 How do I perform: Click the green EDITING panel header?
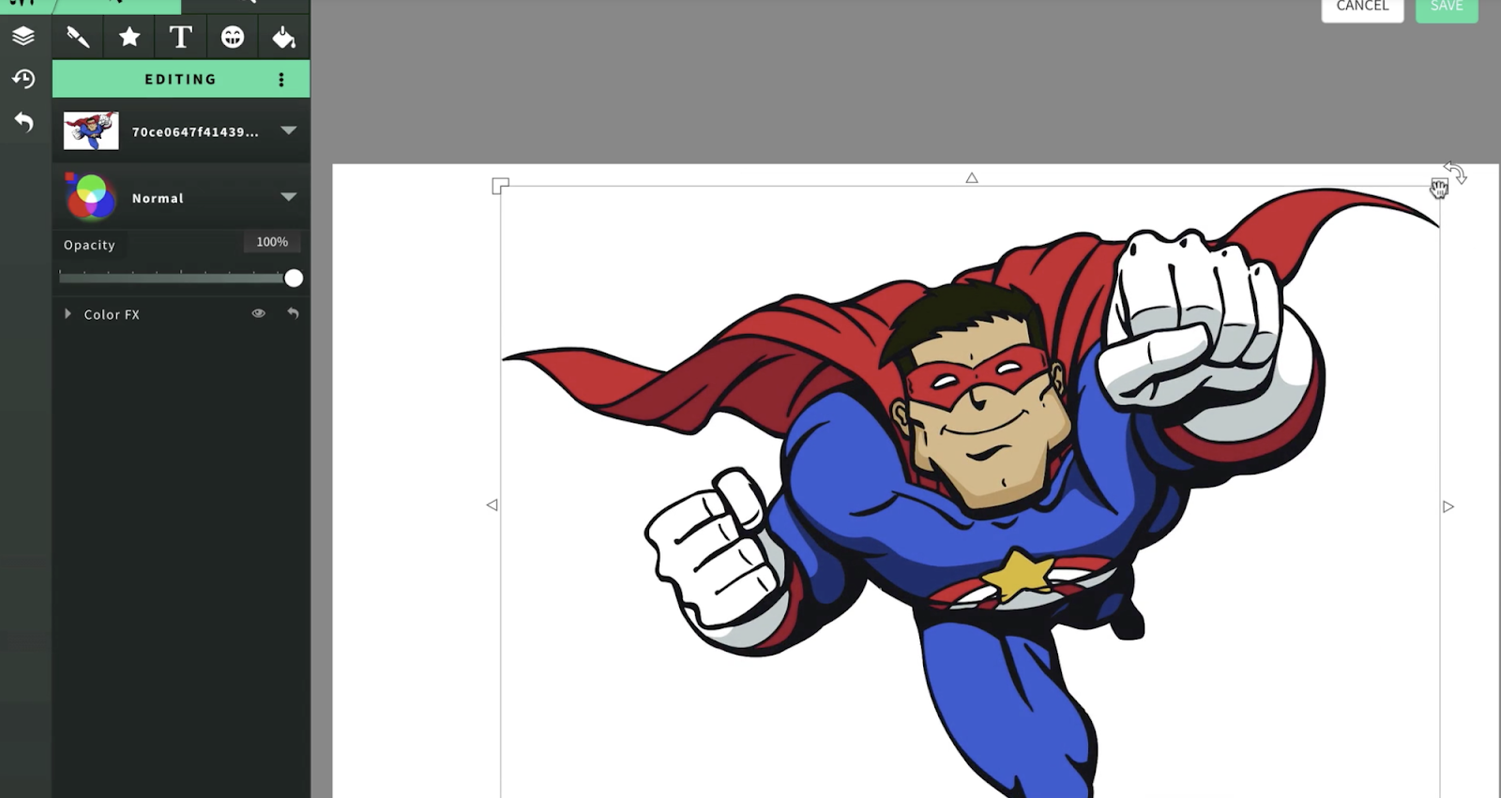coord(181,80)
